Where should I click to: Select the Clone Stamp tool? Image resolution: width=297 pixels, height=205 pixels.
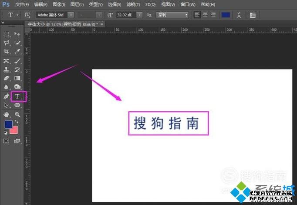6,69
